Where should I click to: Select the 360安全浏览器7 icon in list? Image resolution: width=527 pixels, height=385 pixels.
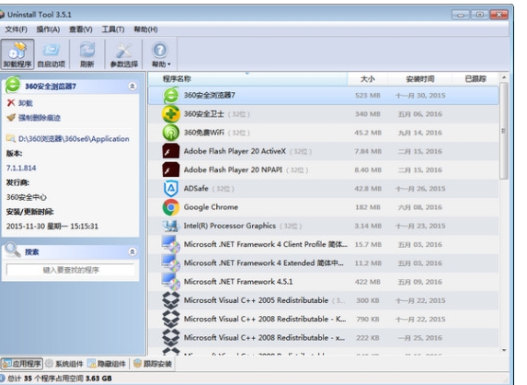171,95
